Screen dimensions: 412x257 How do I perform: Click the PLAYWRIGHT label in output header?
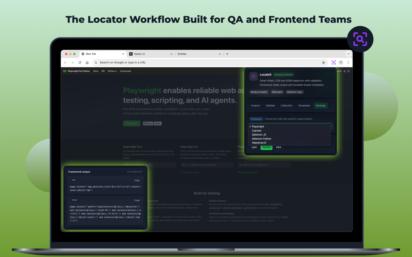click(x=135, y=172)
